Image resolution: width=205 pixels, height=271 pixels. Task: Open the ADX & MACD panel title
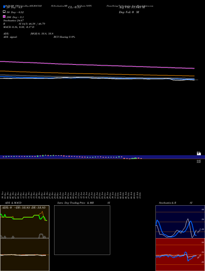coord(13,203)
